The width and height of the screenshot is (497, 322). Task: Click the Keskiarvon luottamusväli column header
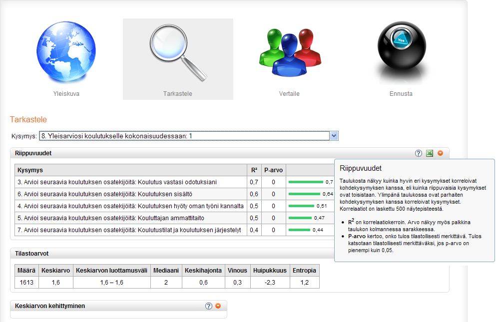pos(111,271)
